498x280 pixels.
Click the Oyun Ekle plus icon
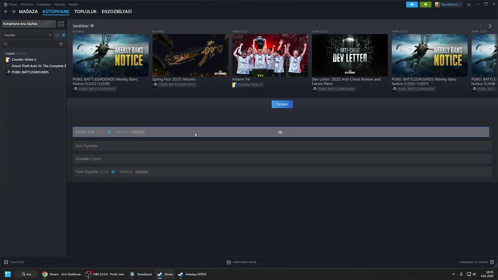[6, 262]
